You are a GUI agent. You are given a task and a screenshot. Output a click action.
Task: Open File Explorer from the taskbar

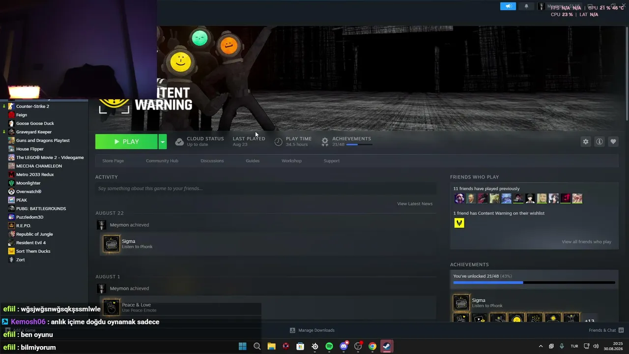click(x=271, y=346)
